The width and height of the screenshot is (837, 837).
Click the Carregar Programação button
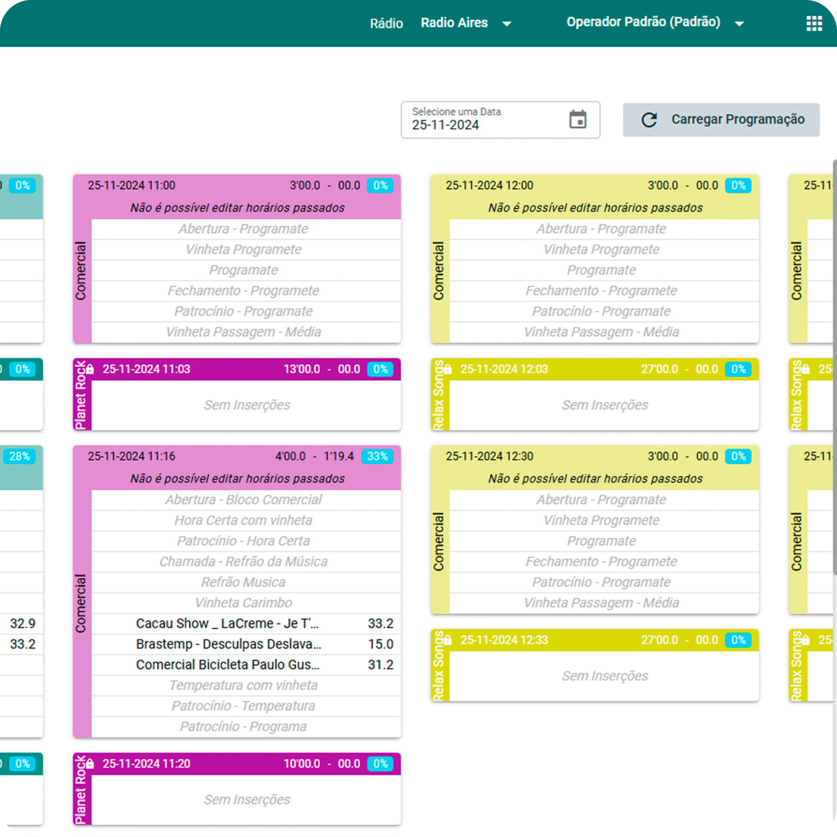(x=721, y=120)
